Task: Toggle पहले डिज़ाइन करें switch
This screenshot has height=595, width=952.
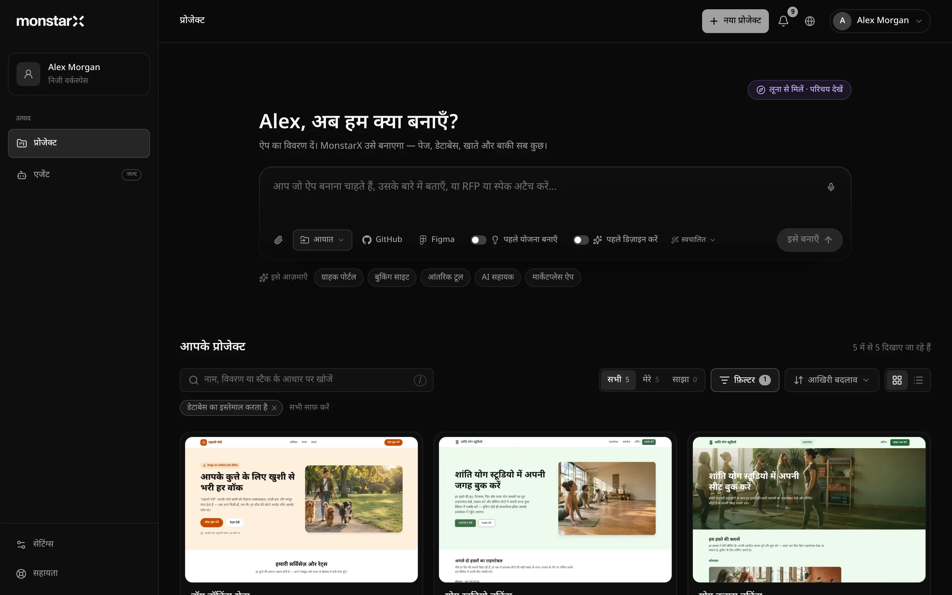Action: point(581,240)
